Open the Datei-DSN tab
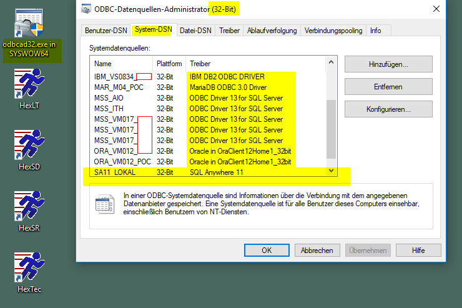Image resolution: width=462 pixels, height=308 pixels. tap(195, 31)
